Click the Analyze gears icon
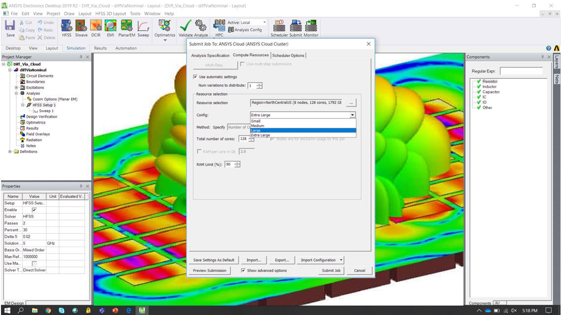The width and height of the screenshot is (561, 315). point(201,28)
